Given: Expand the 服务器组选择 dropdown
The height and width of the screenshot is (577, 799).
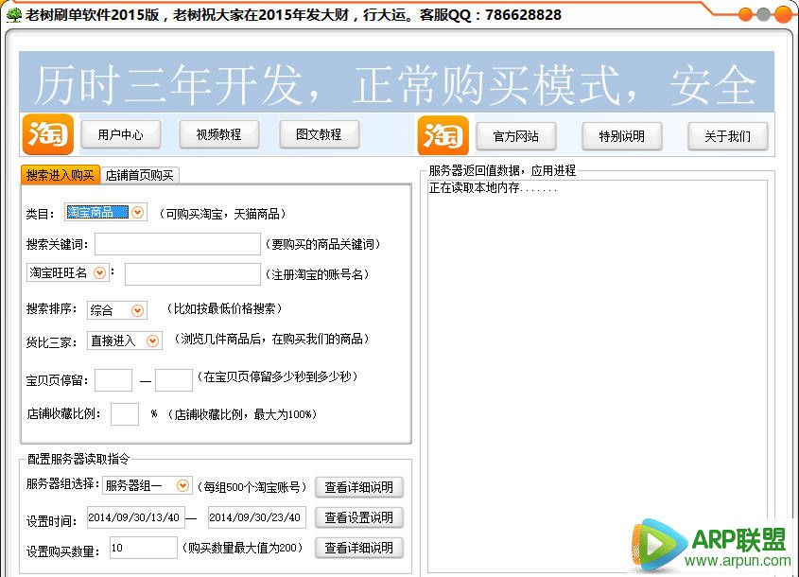Looking at the screenshot, I should [182, 486].
